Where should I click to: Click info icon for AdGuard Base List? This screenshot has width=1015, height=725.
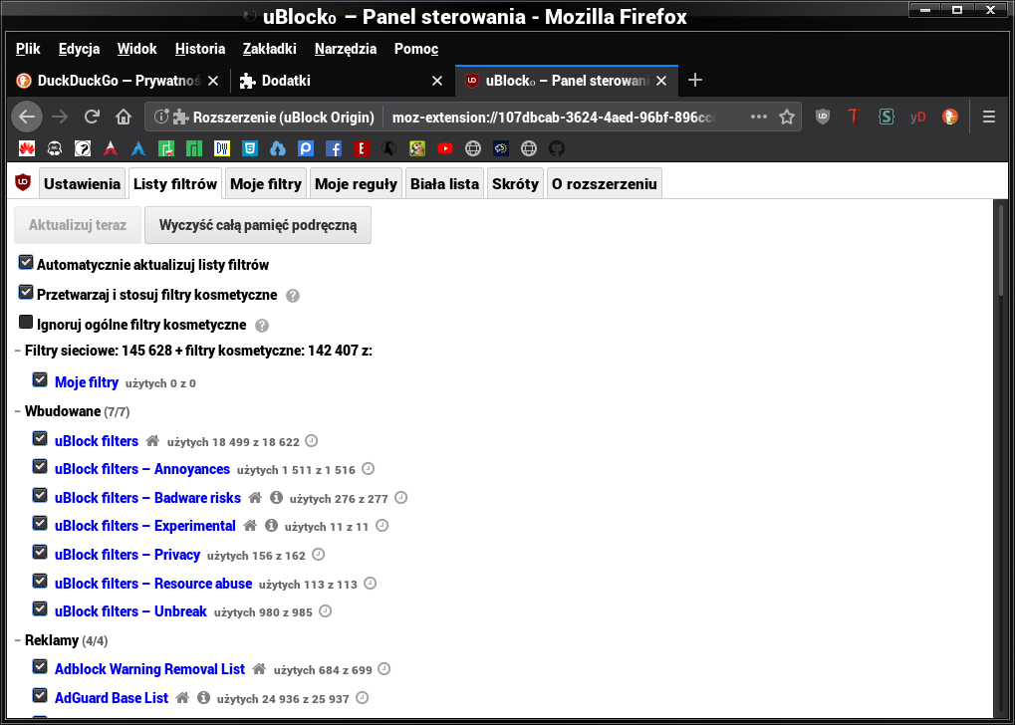204,698
